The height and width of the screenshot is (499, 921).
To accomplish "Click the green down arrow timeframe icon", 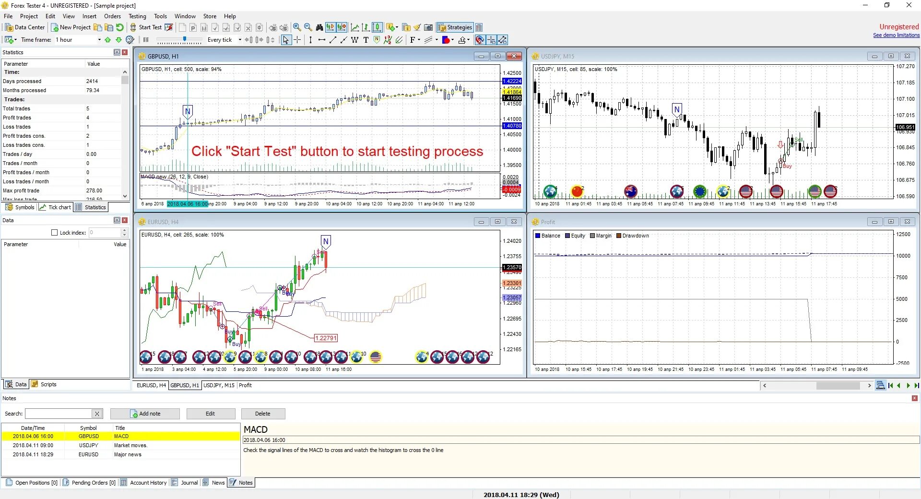I will [x=118, y=40].
